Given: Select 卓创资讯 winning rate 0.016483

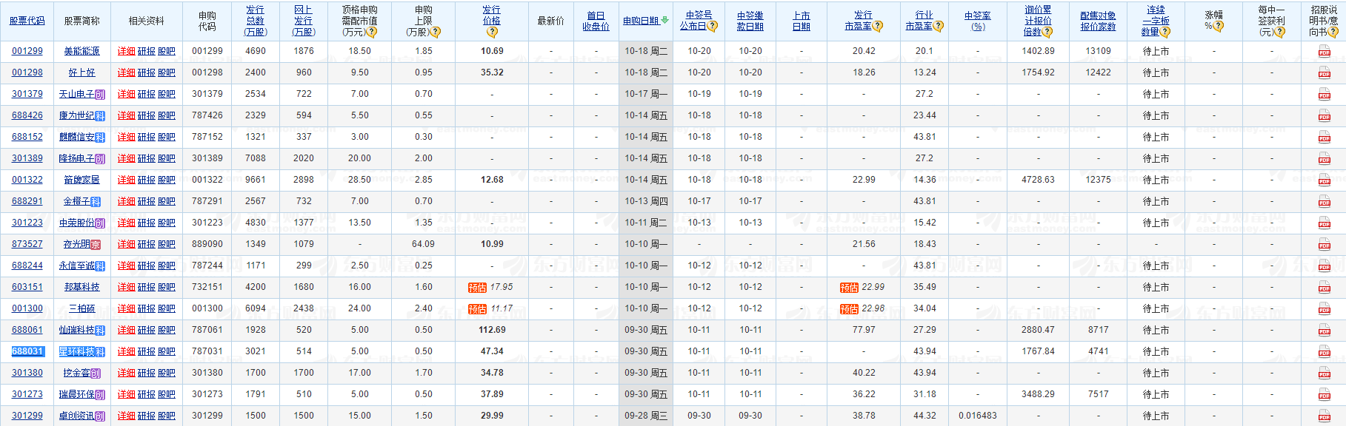Looking at the screenshot, I should pos(978,416).
